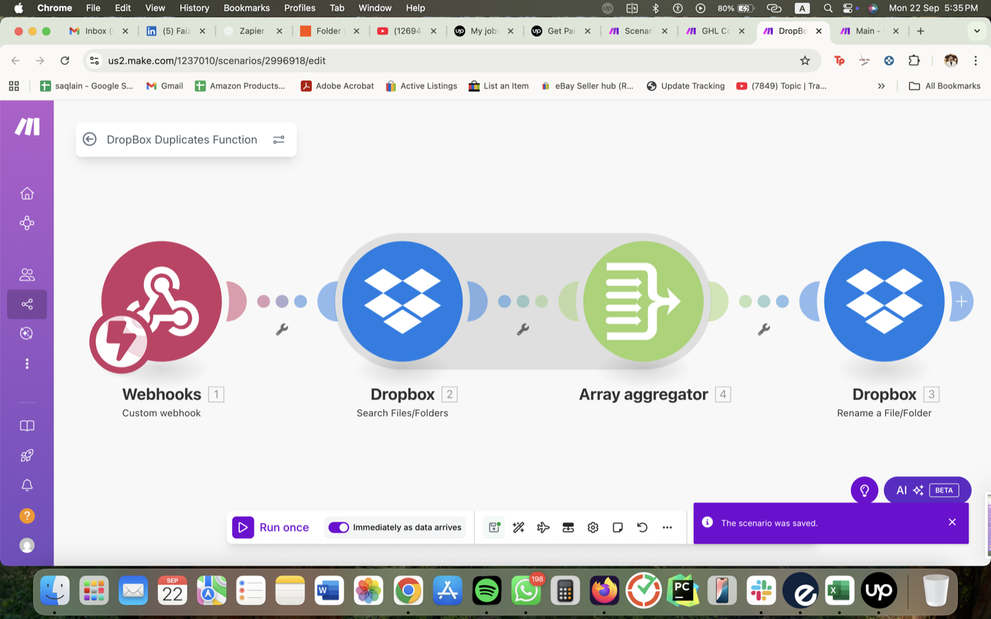Open bottom toolbar more options ellipsis
991x619 pixels.
coord(667,527)
